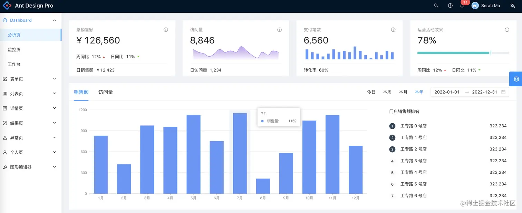
Task: Filter by 今日
Action: (371, 92)
